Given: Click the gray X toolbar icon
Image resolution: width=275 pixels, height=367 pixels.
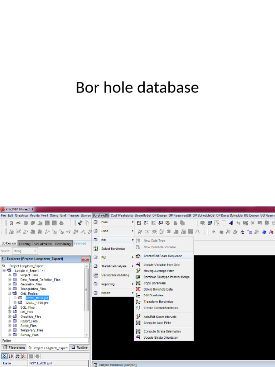Looking at the screenshot, I should point(252,223).
